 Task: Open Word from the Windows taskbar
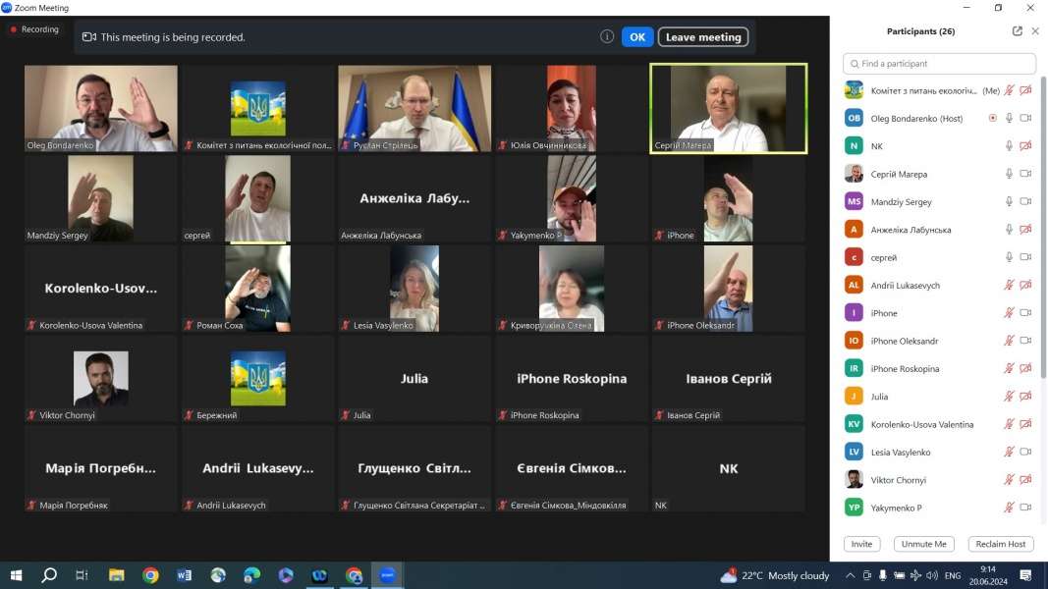click(184, 575)
